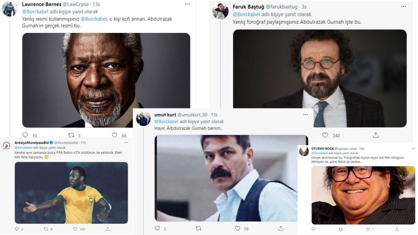Share umut kurt's tweet

(281, 228)
